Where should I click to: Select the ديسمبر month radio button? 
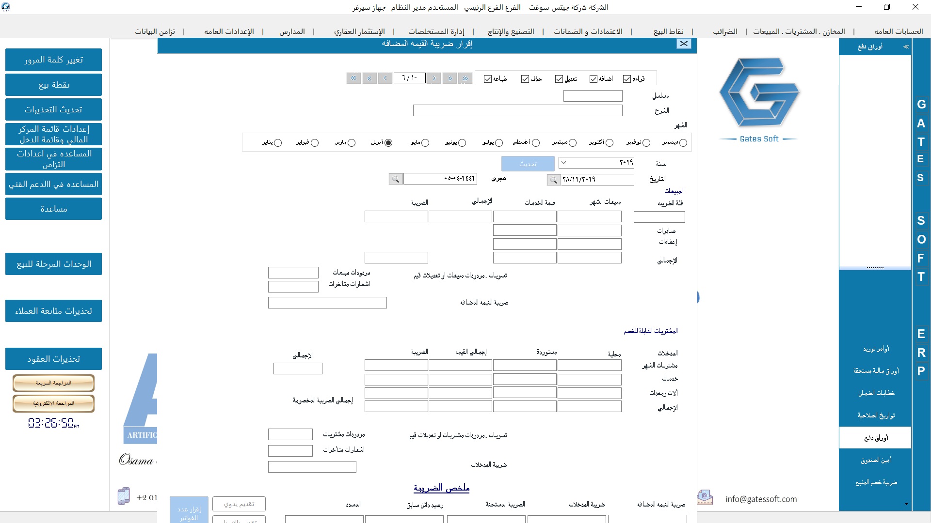click(x=683, y=143)
